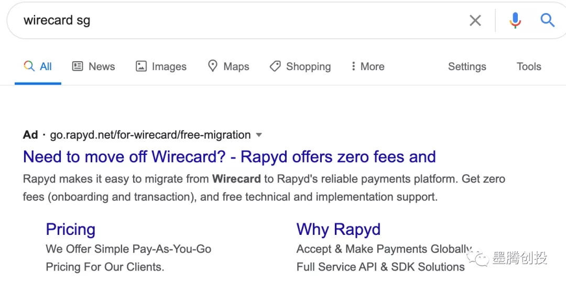Submit search with the blue magnifier icon
The width and height of the screenshot is (566, 283).
pos(547,20)
